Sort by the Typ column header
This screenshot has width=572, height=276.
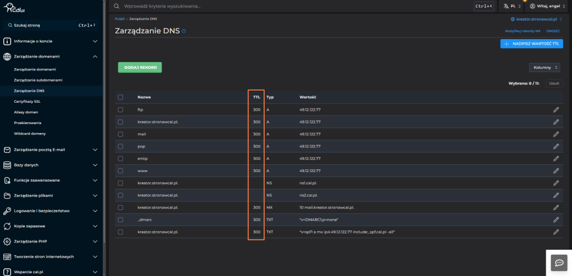(x=270, y=97)
